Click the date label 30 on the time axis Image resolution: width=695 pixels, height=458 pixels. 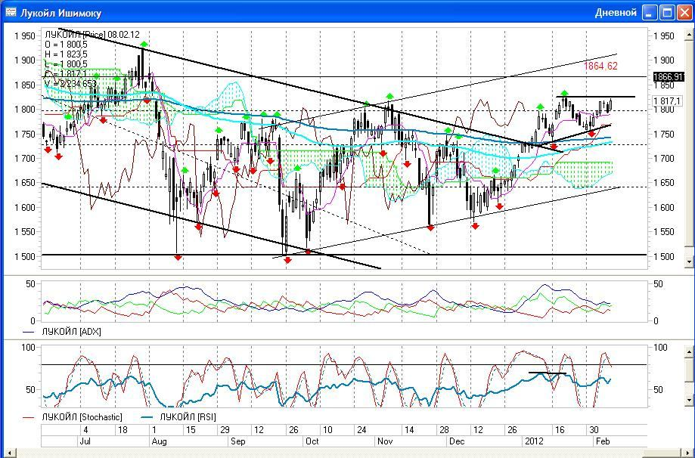click(594, 429)
